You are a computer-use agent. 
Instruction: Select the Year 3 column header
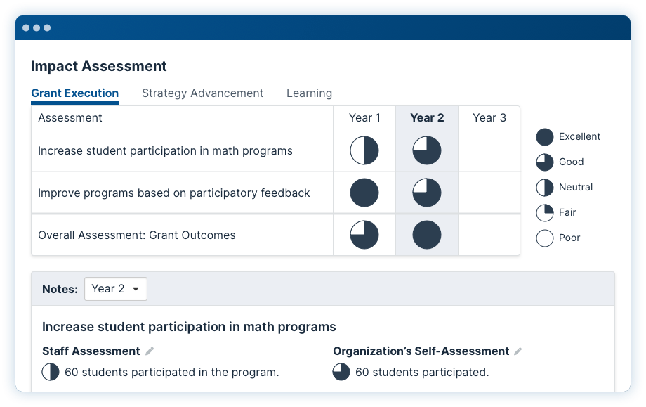tap(489, 117)
